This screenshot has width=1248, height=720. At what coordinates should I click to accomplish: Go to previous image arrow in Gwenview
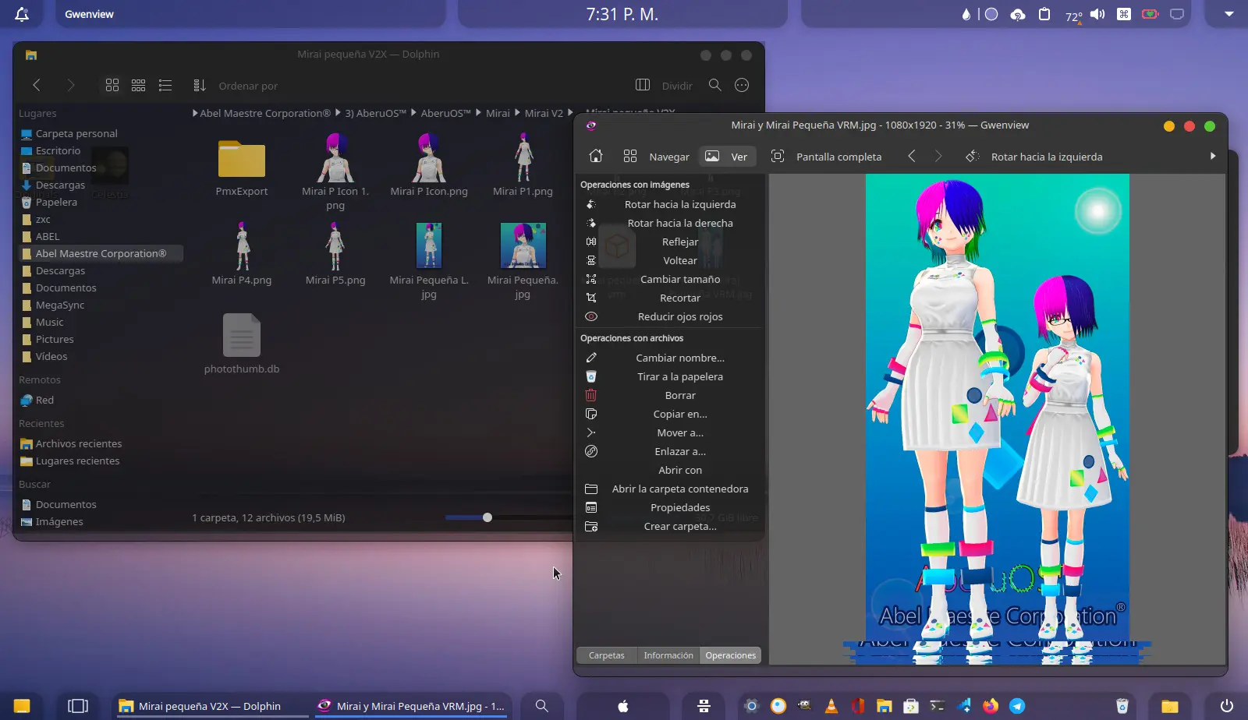pyautogui.click(x=912, y=157)
